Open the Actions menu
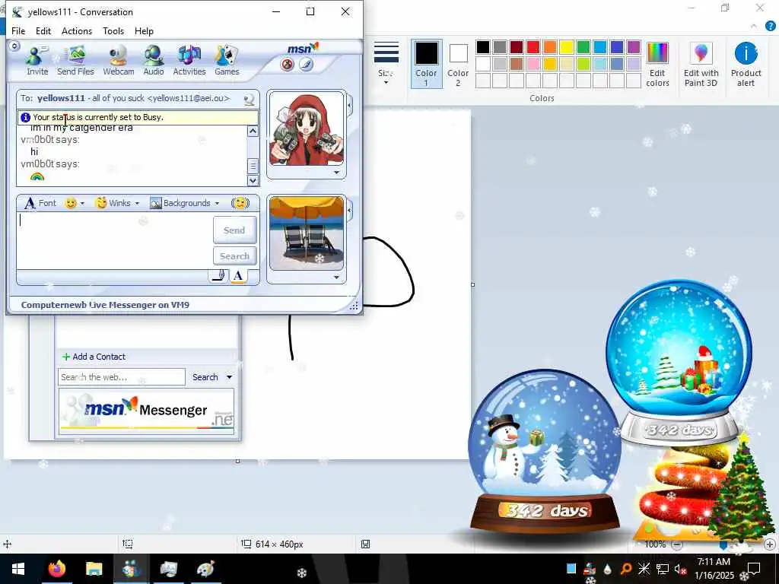This screenshot has height=584, width=779. [x=77, y=30]
